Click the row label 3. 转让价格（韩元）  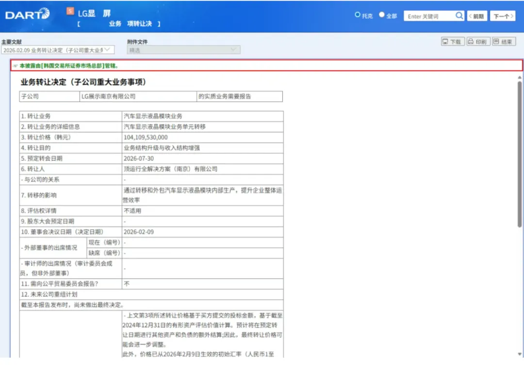click(46, 137)
